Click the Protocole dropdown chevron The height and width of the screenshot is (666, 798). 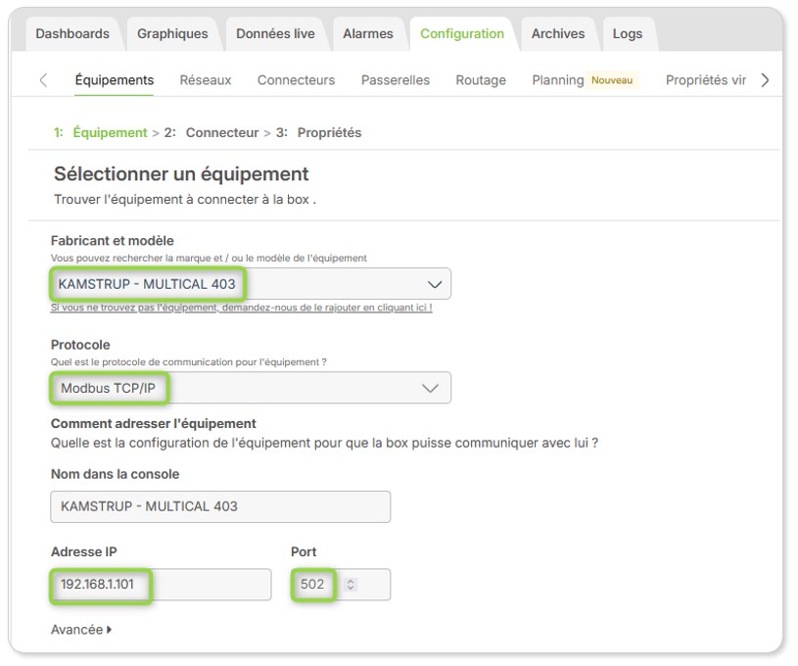(x=431, y=389)
